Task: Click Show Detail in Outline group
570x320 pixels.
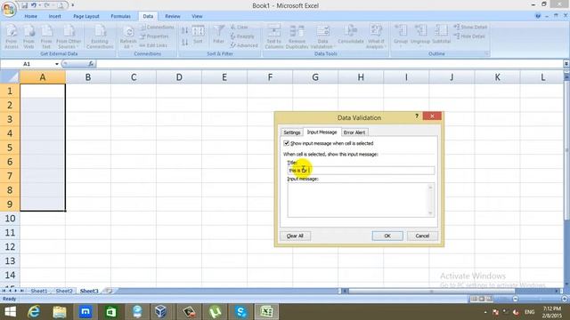Action: point(470,28)
